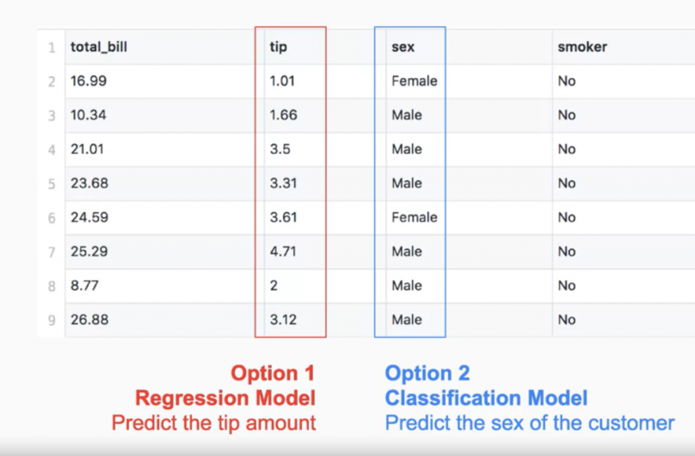
Task: Click row number 9 in gutter
Action: coord(52,320)
